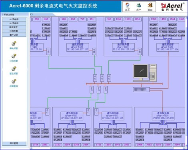Click the 用户管理 button
The width and height of the screenshot is (188, 150).
point(14,143)
